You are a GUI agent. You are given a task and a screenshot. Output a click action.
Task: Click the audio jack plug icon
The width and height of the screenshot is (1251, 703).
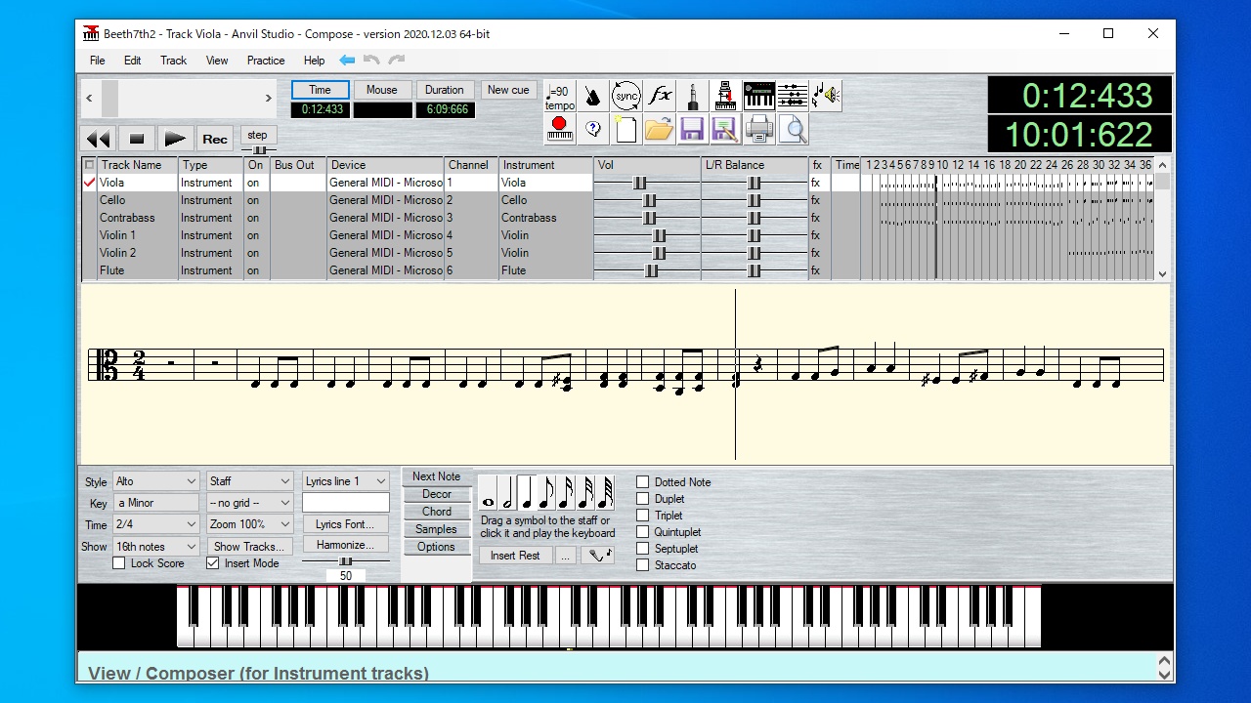(x=692, y=96)
